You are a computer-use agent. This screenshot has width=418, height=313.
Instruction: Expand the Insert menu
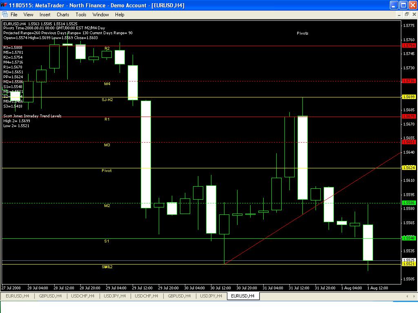coord(45,14)
